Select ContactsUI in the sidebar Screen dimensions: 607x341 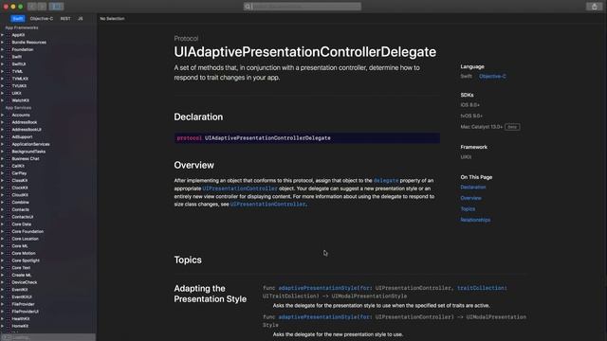click(23, 217)
